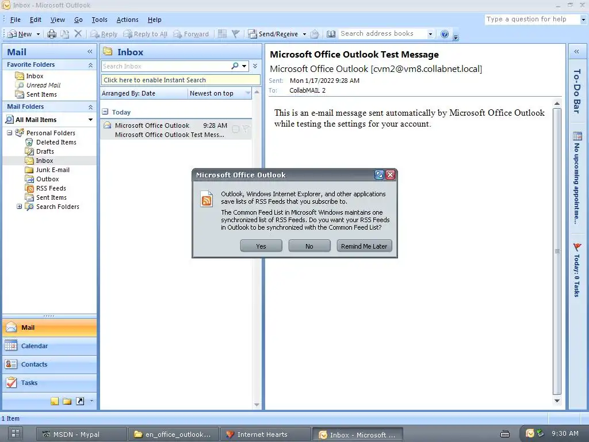This screenshot has width=589, height=442.
Task: Open the File menu
Action: (16, 20)
